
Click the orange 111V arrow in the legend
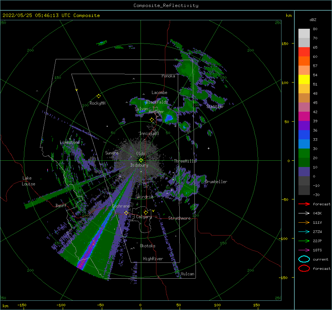(x=304, y=222)
